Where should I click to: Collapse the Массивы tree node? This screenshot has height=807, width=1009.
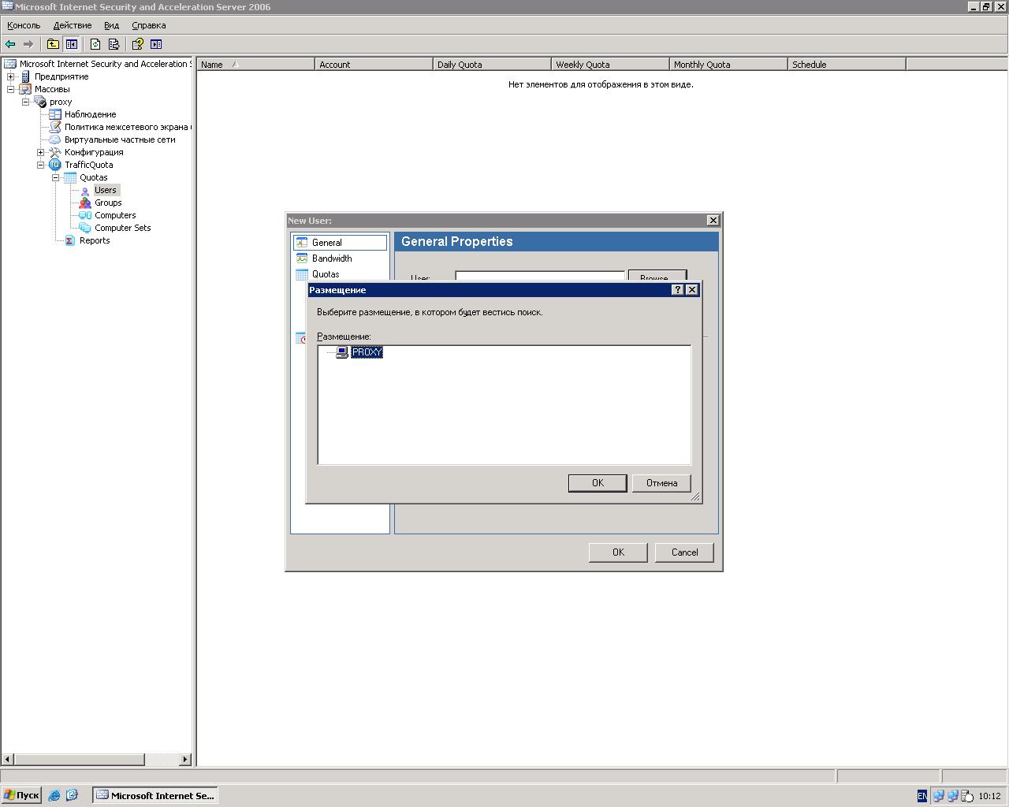(11, 89)
